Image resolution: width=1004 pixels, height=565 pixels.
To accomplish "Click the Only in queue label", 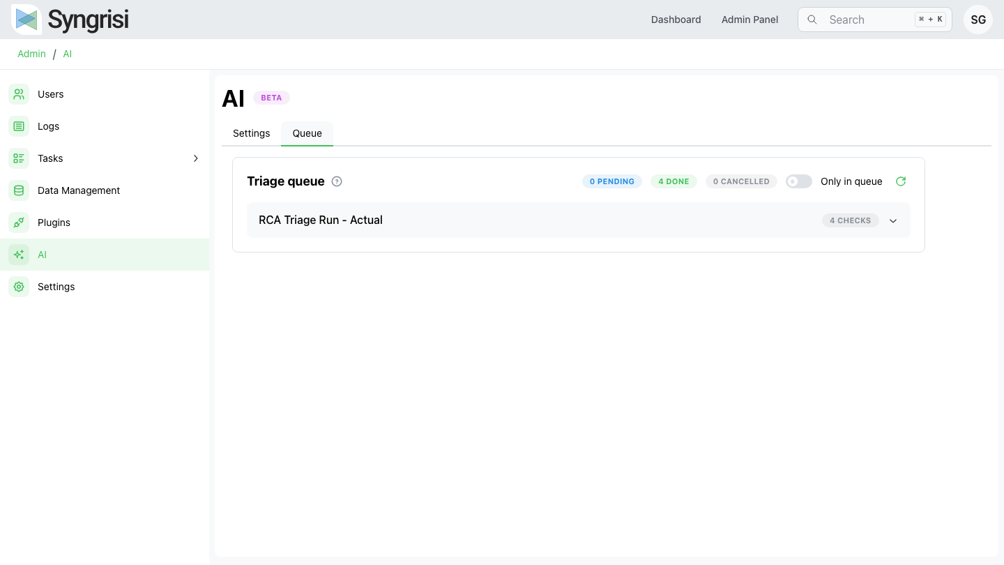I will pyautogui.click(x=851, y=181).
